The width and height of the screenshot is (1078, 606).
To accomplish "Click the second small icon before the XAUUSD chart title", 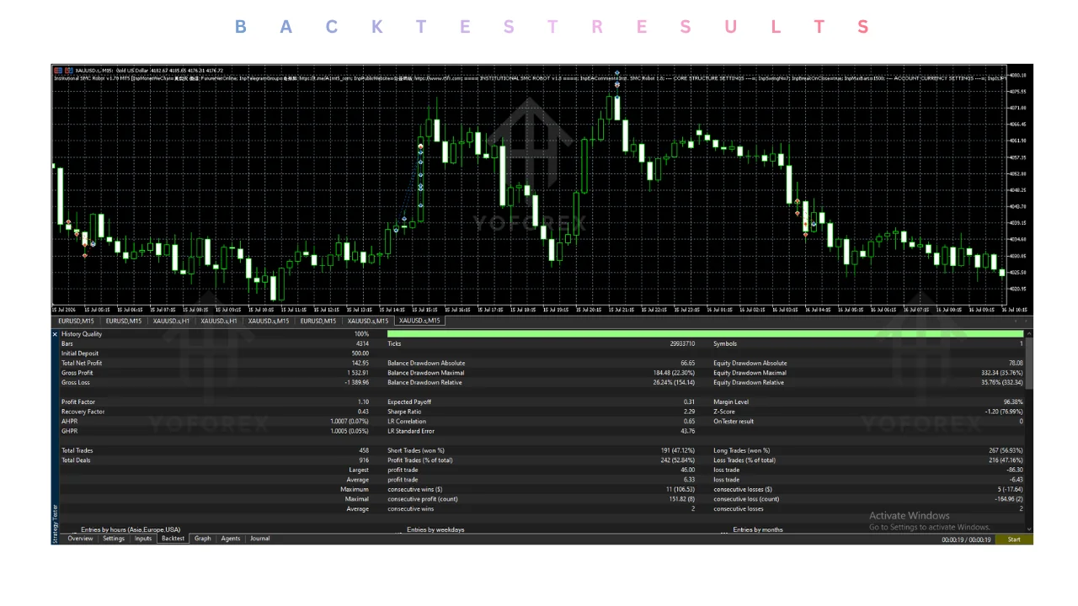I will (68, 70).
